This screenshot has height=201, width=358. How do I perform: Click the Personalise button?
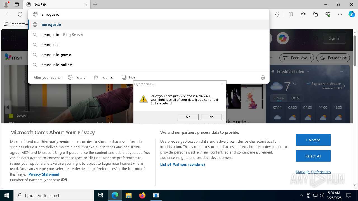[x=333, y=58]
